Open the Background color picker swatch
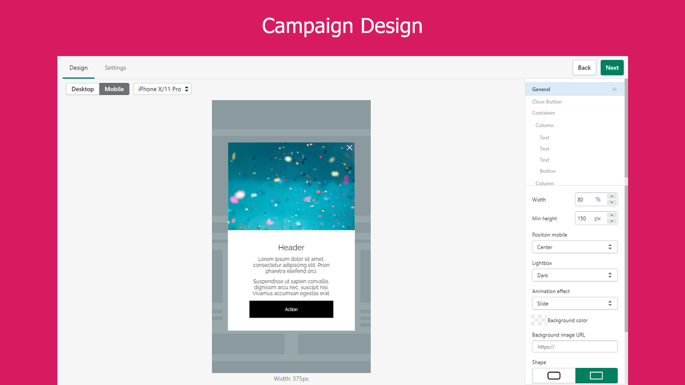This screenshot has width=685, height=385. point(539,319)
